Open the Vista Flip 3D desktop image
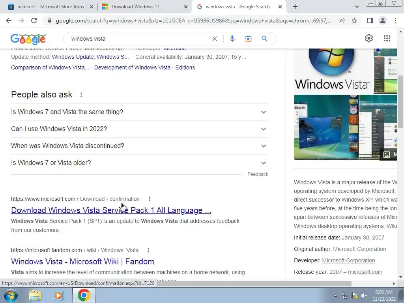 pos(326,127)
